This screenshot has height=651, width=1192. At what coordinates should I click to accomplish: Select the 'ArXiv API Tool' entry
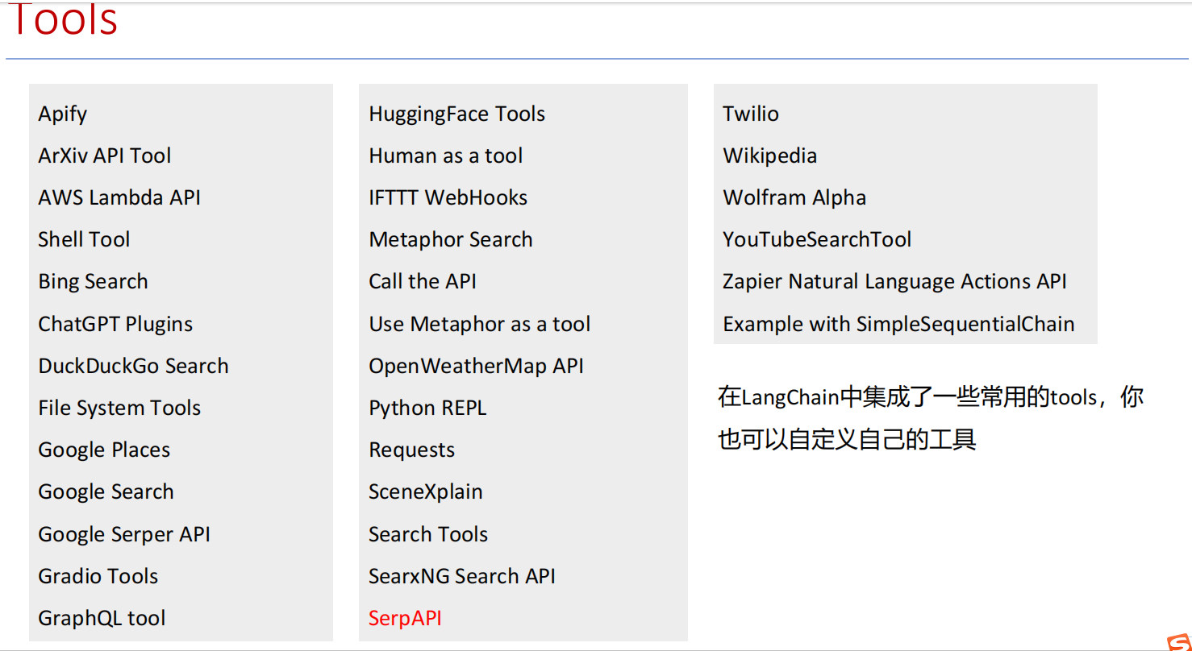[105, 155]
